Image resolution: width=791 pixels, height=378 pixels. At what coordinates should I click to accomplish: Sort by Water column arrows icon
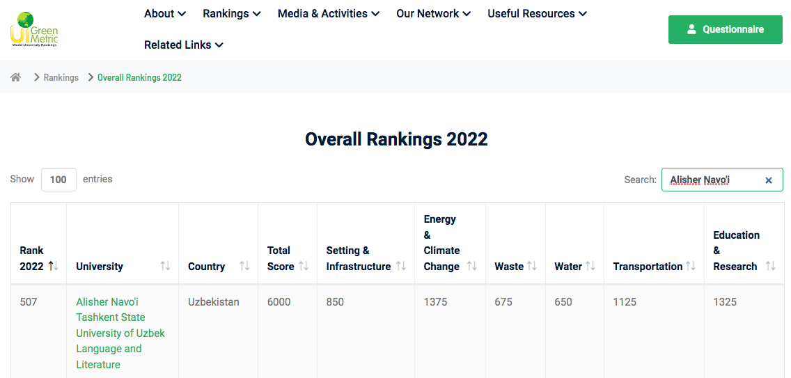tap(590, 266)
